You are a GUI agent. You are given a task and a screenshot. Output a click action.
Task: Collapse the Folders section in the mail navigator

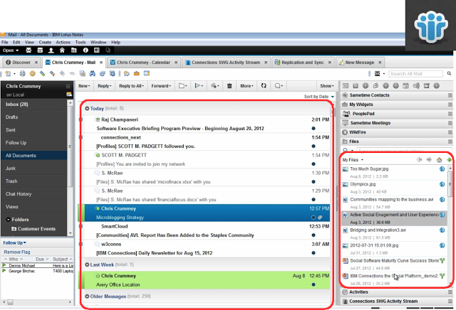tap(8, 220)
